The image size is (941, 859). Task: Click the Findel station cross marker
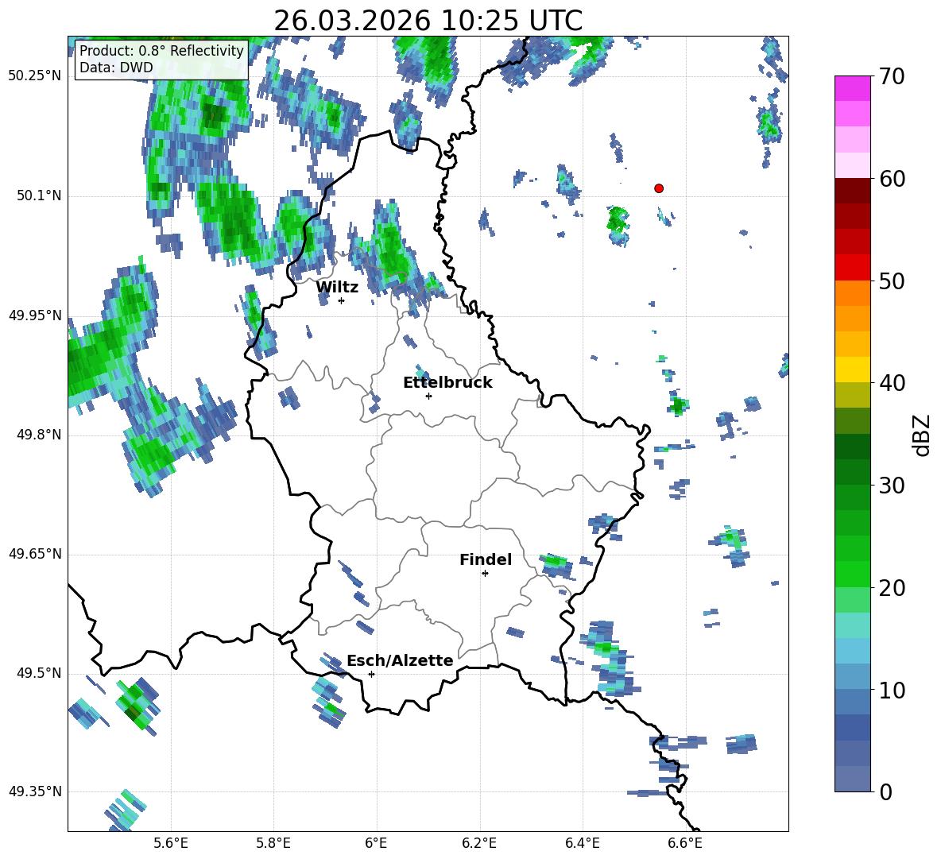pyautogui.click(x=485, y=574)
